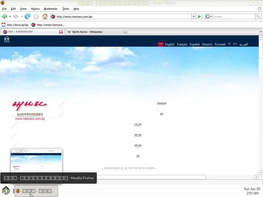This screenshot has height=197, width=263.
Task: Open the system start menu icon in the taskbar
Action: (6, 191)
